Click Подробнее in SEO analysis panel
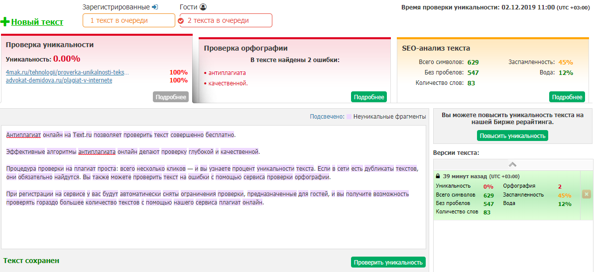Screen dimensions: 594x272 point(567,97)
